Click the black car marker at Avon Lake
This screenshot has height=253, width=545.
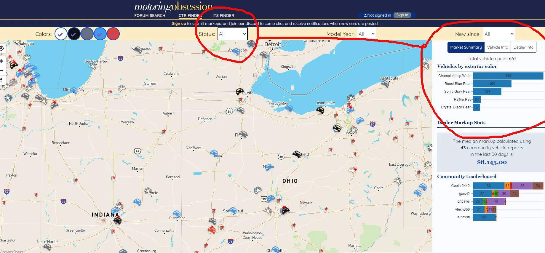coord(320,110)
